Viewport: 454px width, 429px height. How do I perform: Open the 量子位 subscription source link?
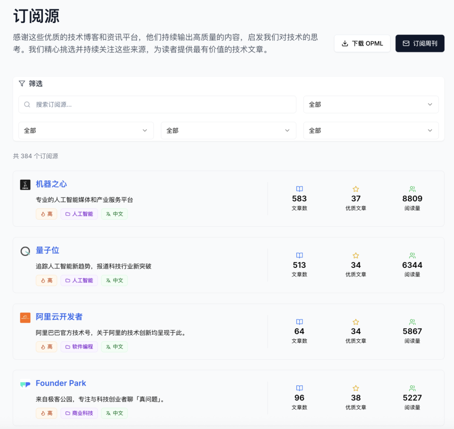pos(48,250)
